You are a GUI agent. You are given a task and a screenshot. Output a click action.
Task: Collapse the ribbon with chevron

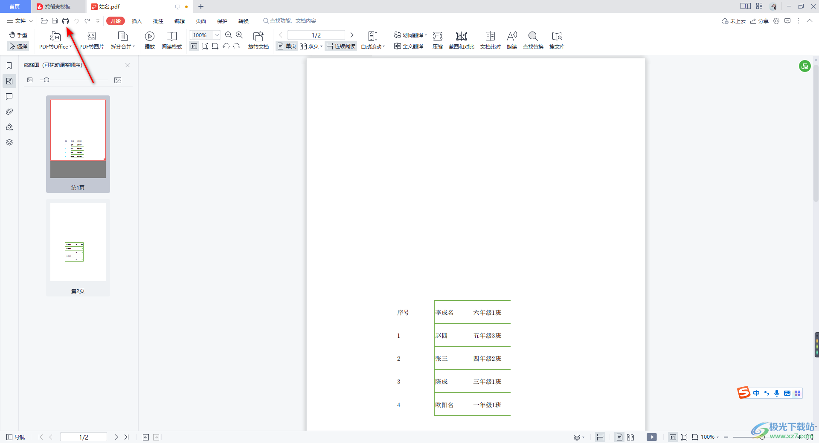pos(809,21)
